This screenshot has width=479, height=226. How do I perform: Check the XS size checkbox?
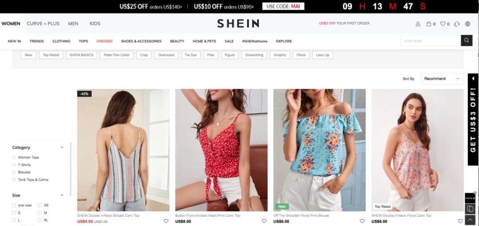point(40,205)
